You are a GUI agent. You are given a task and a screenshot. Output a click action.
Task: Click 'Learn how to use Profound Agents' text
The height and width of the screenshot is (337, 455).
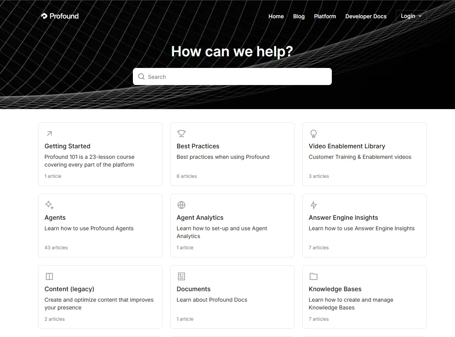[x=89, y=228]
